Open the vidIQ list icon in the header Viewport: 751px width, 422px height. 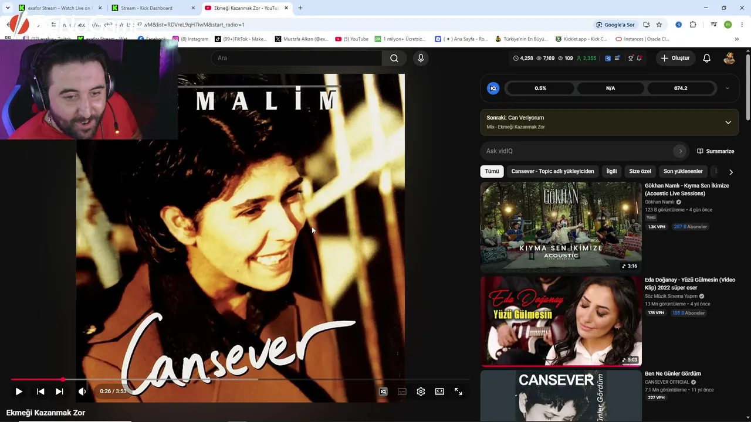[617, 58]
